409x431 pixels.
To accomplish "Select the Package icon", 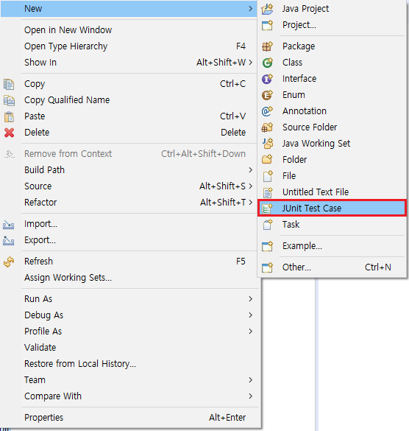I will point(267,46).
